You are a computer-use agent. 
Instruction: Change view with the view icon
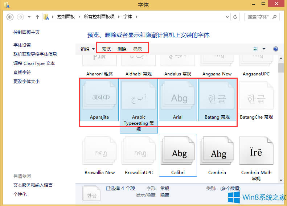[255, 49]
